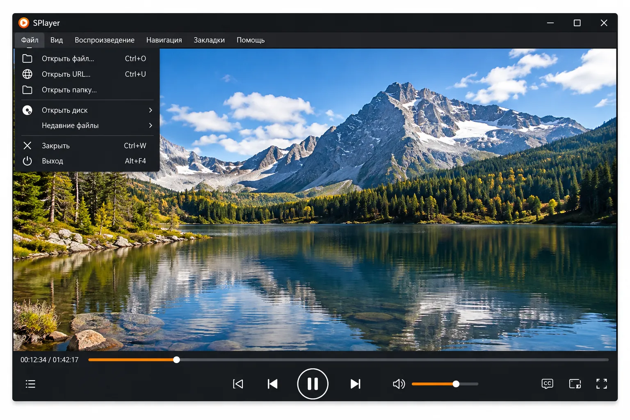Choose the Открыть URL... menu entry
This screenshot has height=420, width=630.
(x=87, y=74)
